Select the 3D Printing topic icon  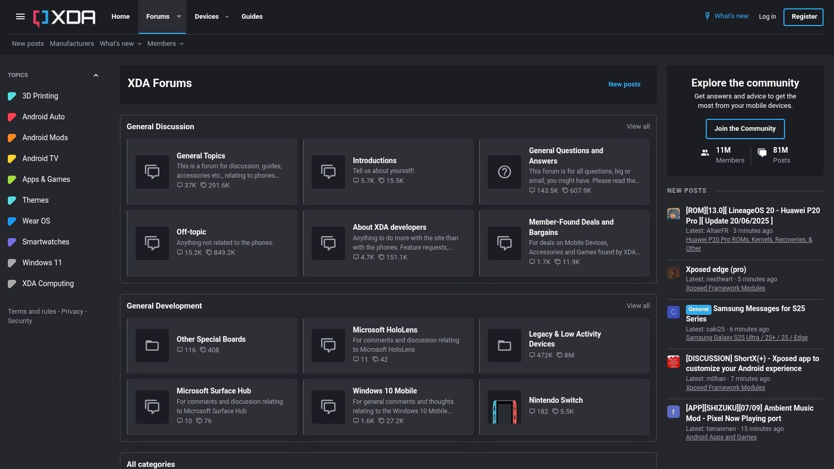[x=12, y=96]
